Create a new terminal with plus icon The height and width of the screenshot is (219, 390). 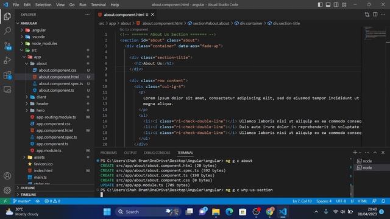coord(355,153)
